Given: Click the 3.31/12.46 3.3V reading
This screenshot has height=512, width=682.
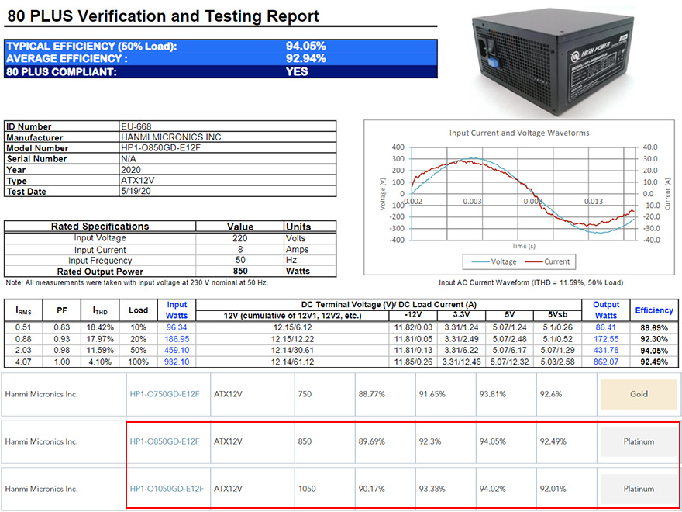Looking at the screenshot, I should tap(461, 362).
